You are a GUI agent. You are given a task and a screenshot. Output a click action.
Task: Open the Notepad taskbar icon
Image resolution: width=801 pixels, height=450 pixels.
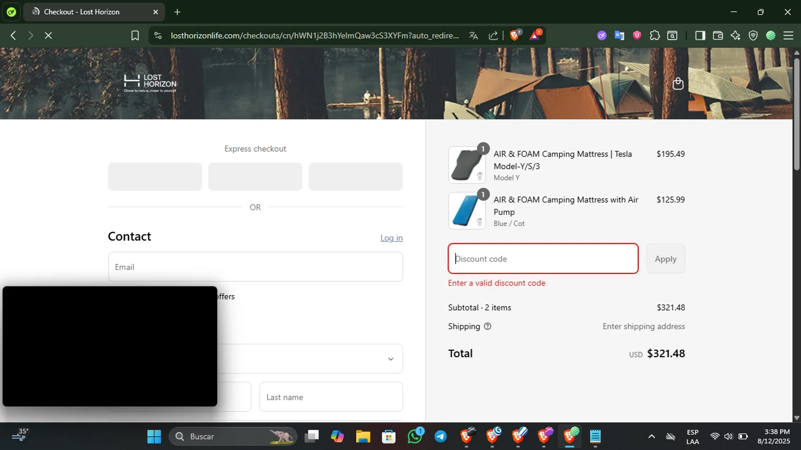(x=595, y=437)
